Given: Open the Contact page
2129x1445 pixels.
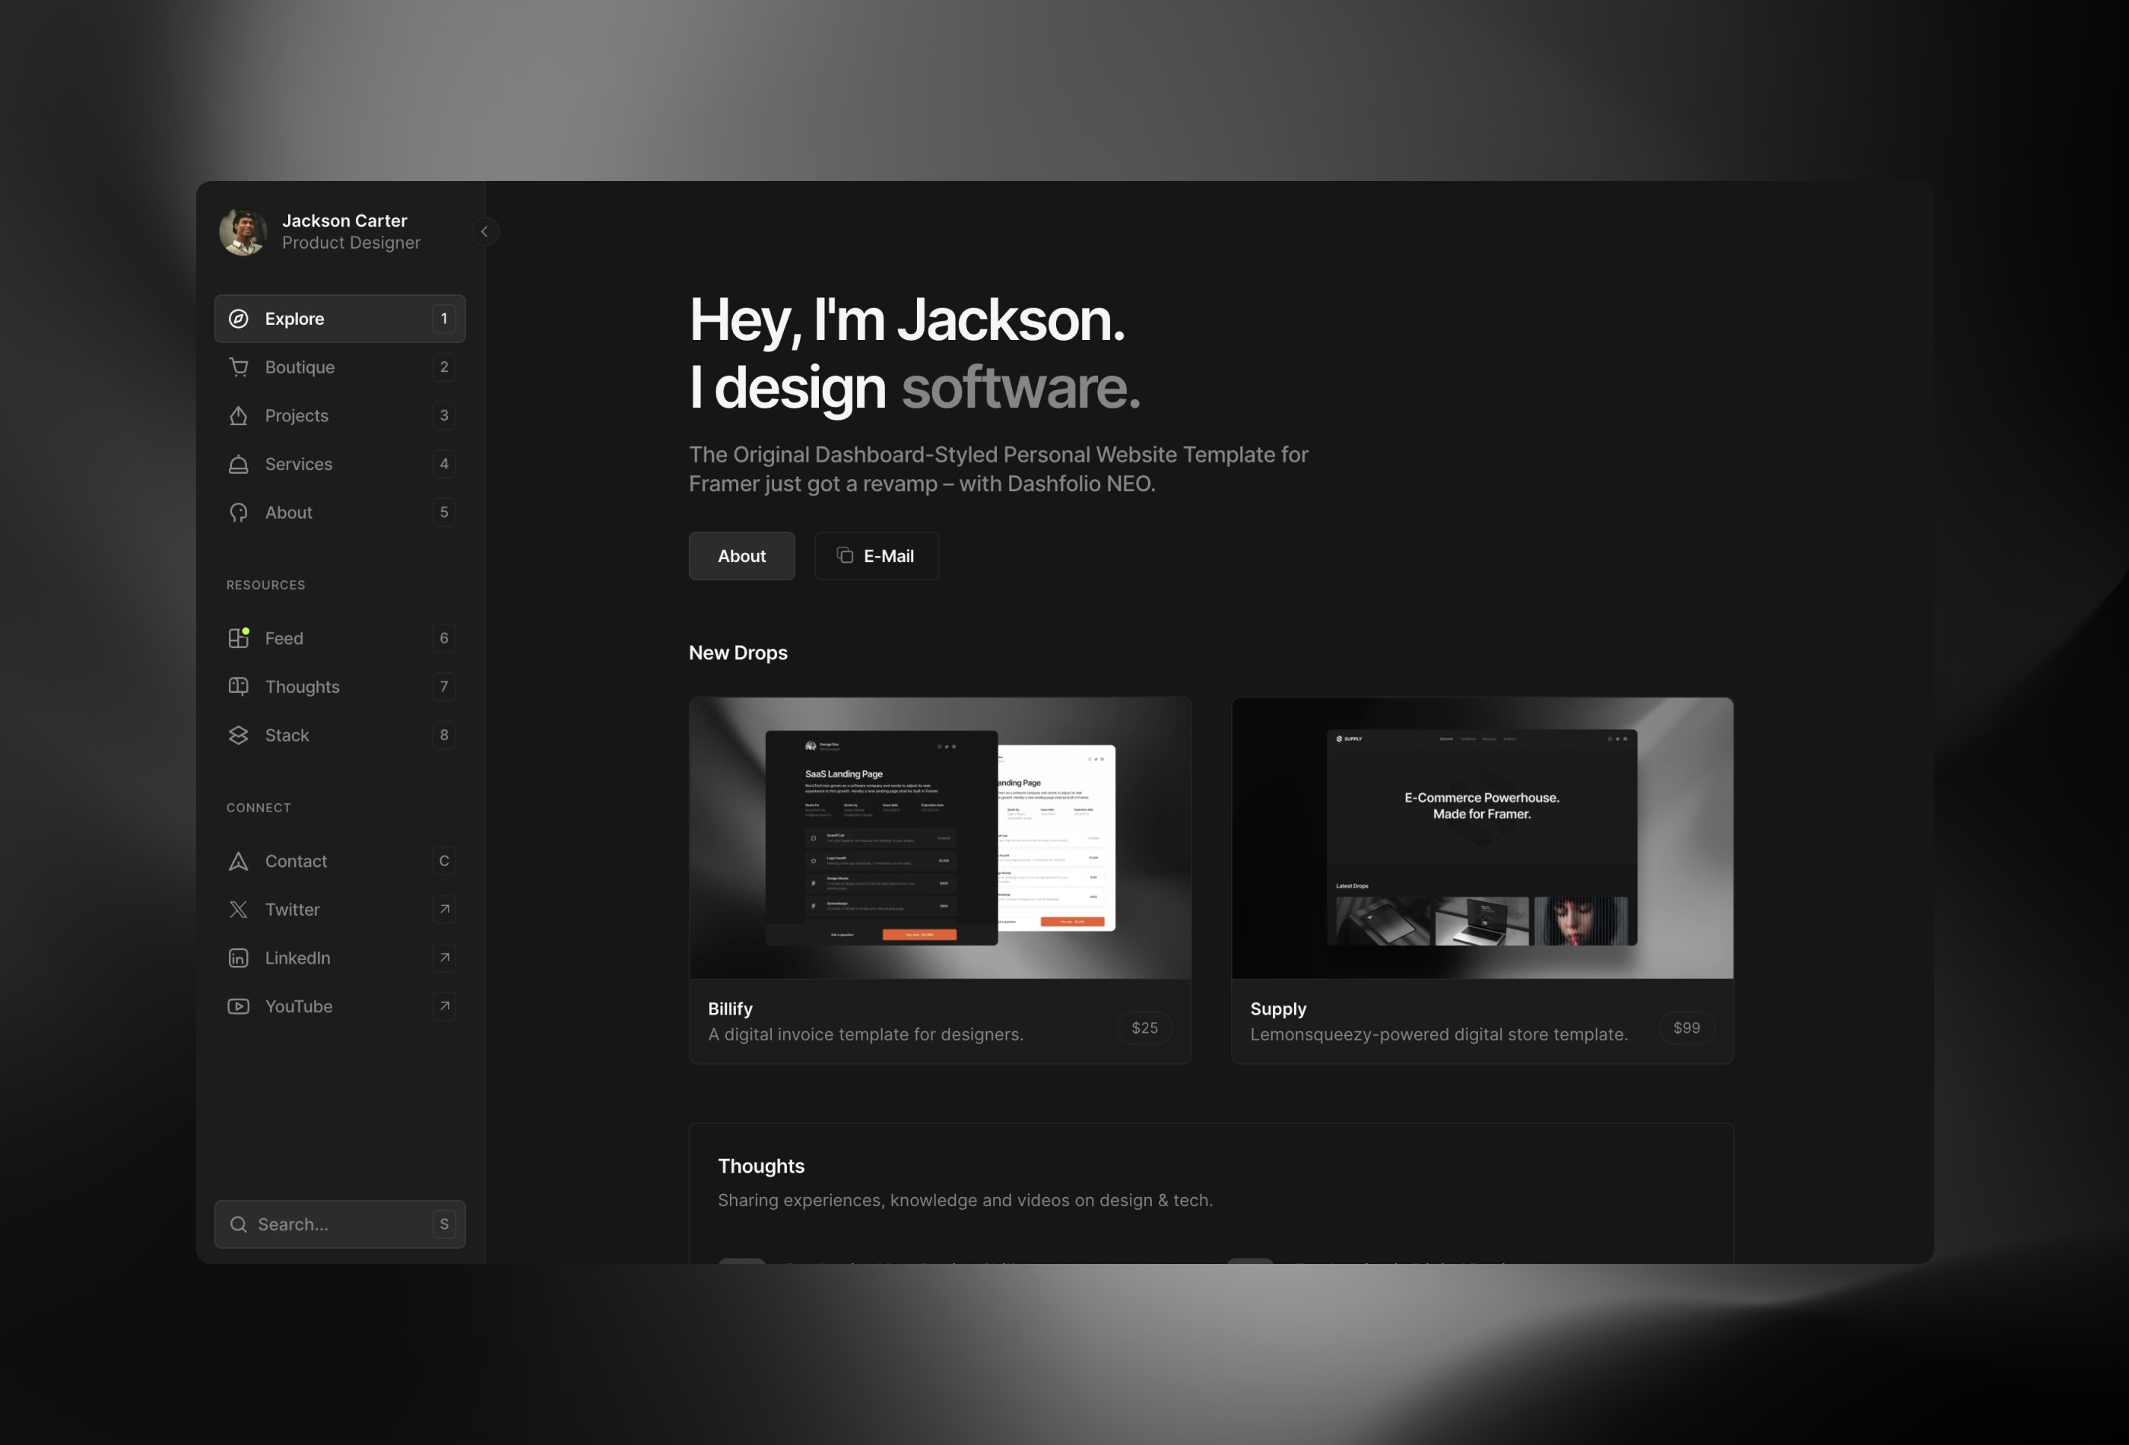Looking at the screenshot, I should click(x=295, y=860).
